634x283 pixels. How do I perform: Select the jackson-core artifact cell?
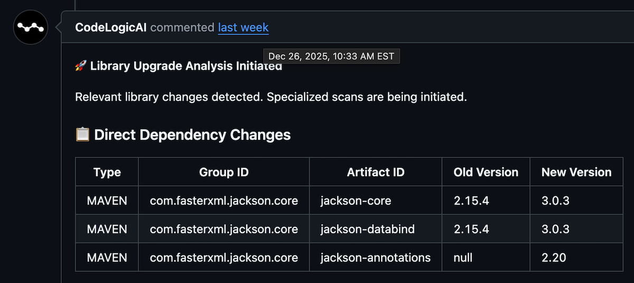[356, 201]
